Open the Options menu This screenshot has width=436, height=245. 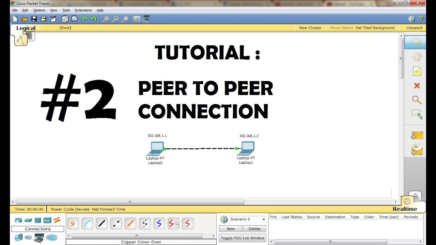click(x=39, y=10)
